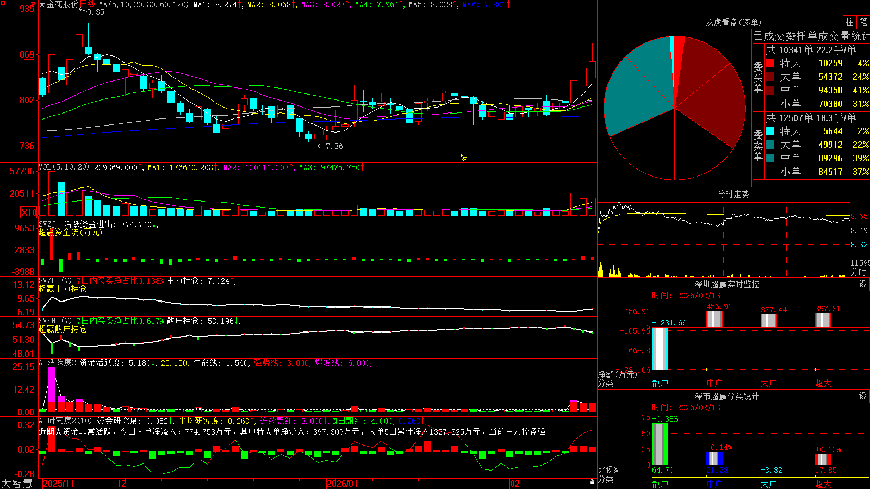Screen dimensions: 870x489
Task: Switch to 笔 tick view button
Action: coord(863,22)
